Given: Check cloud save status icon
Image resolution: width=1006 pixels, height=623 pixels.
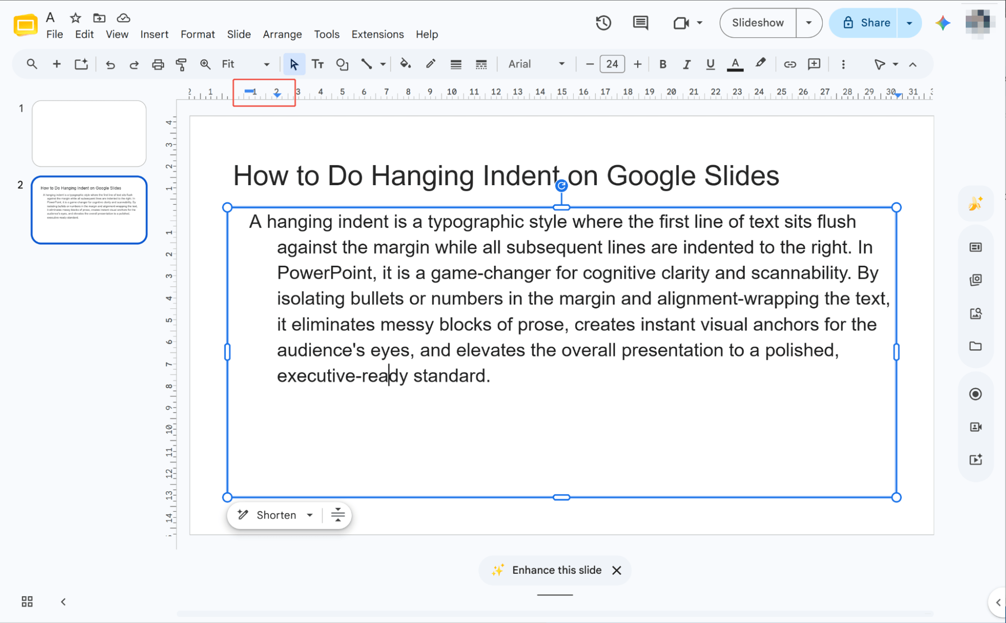Looking at the screenshot, I should (123, 18).
